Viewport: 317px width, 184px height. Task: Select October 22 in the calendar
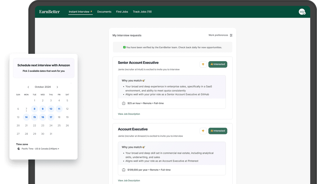click(x=34, y=125)
